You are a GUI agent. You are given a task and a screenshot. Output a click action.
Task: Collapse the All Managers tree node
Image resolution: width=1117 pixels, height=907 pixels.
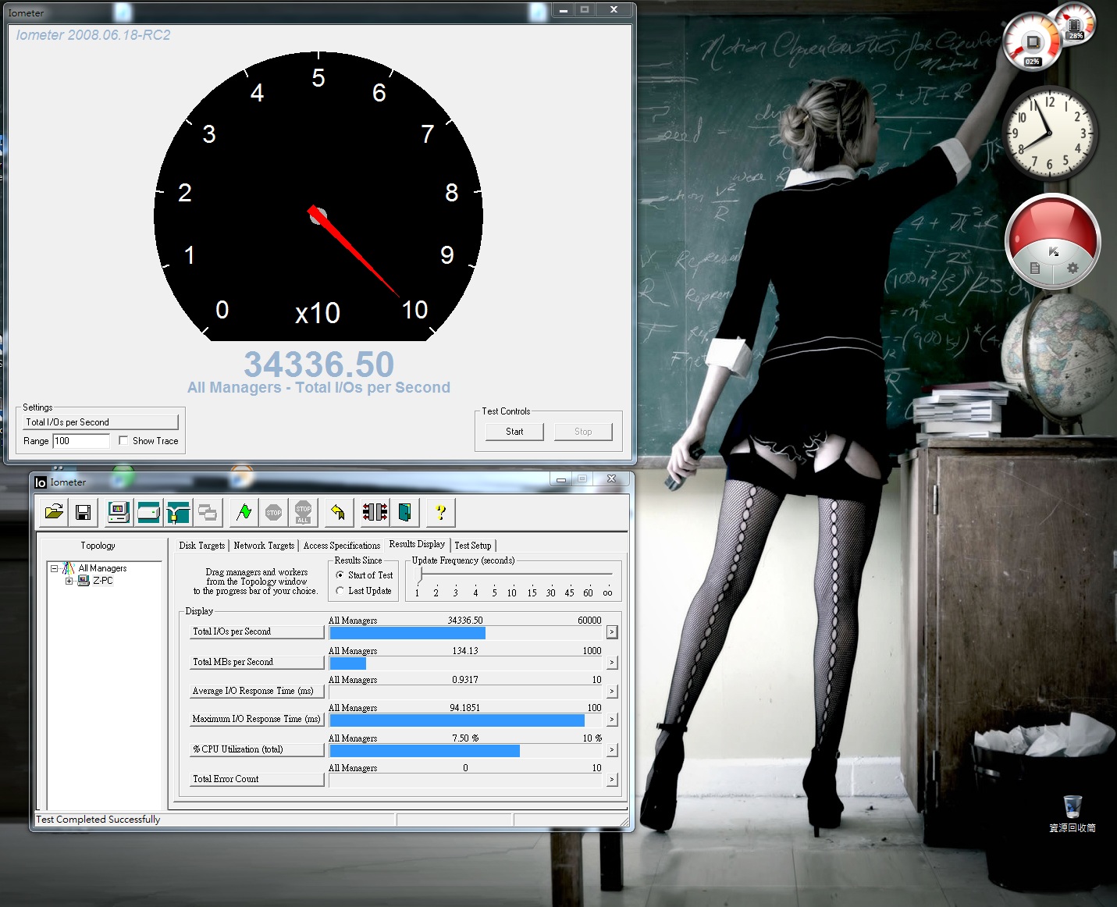pyautogui.click(x=55, y=568)
